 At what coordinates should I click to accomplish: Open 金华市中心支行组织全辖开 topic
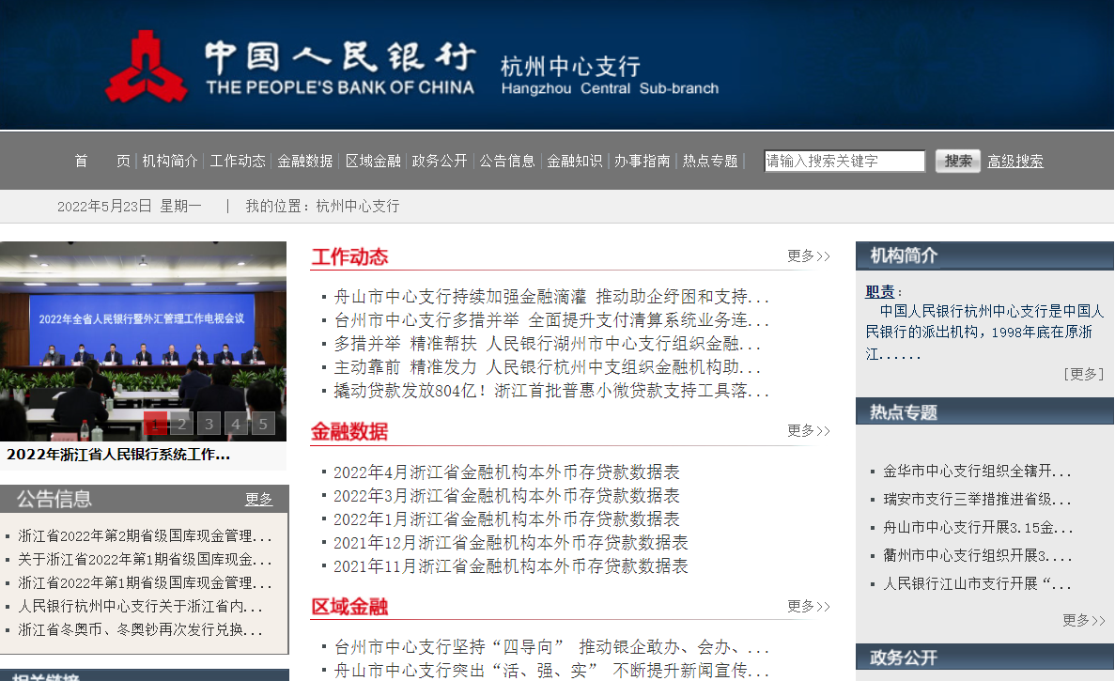976,472
